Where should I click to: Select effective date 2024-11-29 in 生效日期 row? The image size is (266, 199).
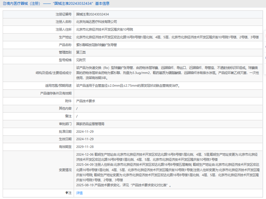click(x=85, y=139)
